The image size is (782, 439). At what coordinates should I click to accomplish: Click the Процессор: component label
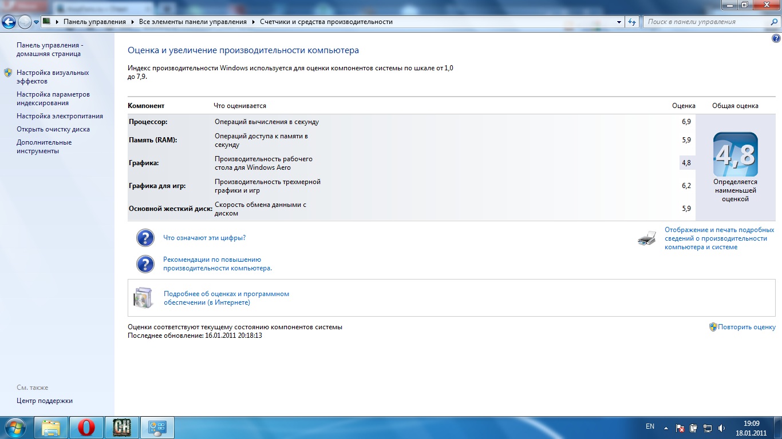148,122
